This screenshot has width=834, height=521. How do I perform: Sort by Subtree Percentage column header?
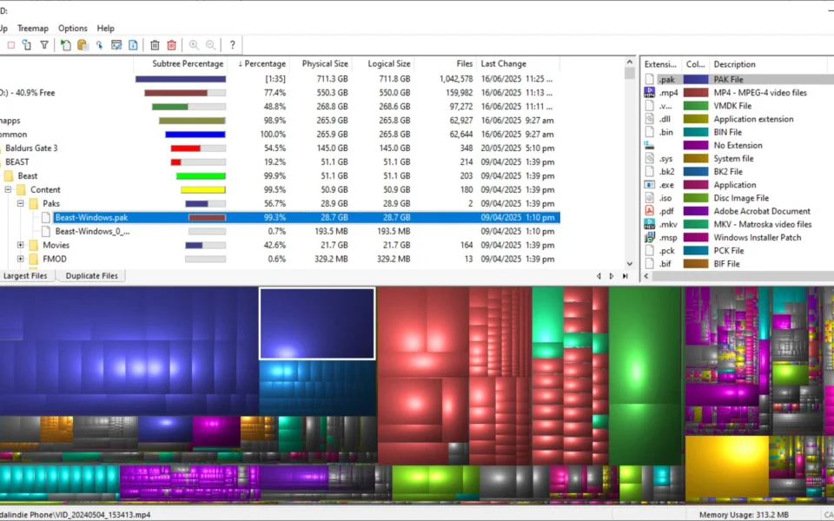point(180,63)
